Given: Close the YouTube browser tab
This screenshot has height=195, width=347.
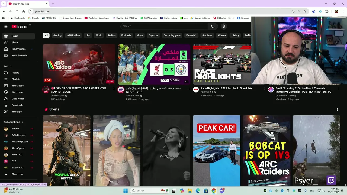Looking at the screenshot, I should 46,4.
